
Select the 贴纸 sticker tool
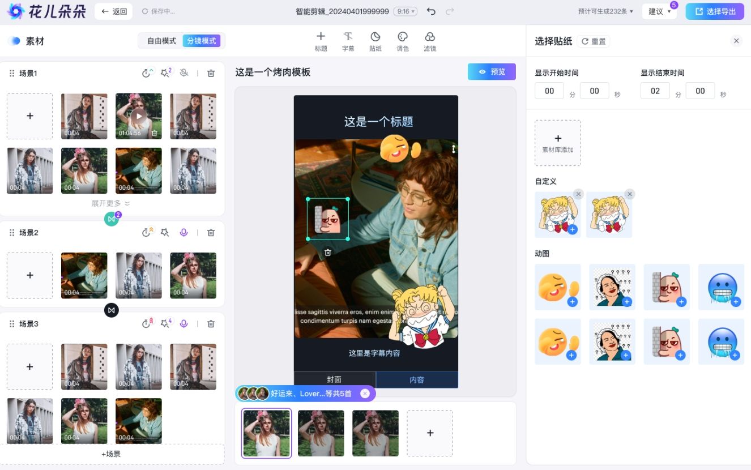[x=375, y=42]
